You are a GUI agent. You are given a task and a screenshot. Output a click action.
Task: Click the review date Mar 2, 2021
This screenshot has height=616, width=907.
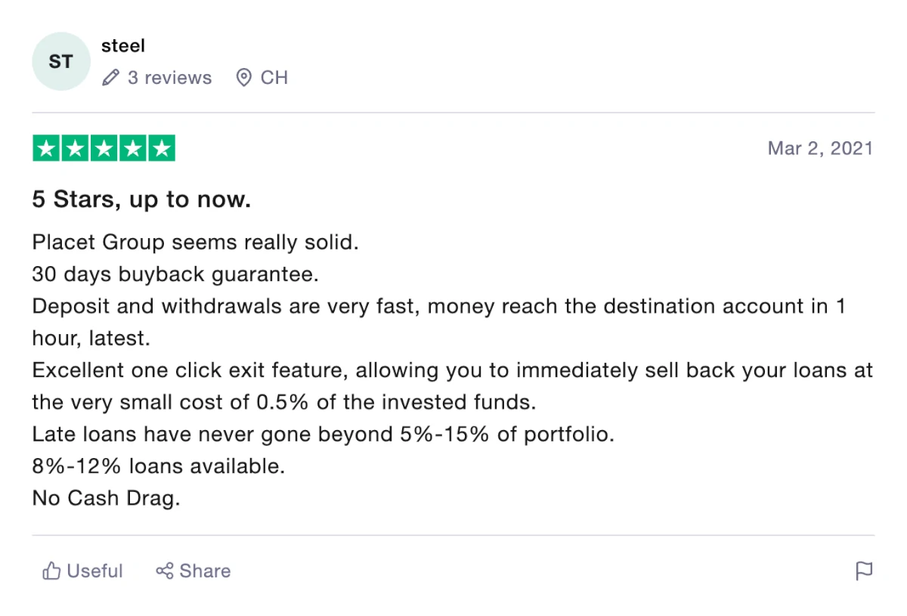[x=820, y=148]
